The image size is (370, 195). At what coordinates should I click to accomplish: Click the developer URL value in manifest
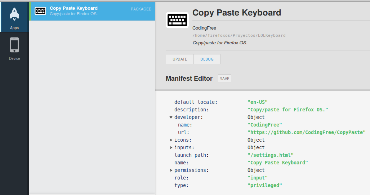click(307, 132)
